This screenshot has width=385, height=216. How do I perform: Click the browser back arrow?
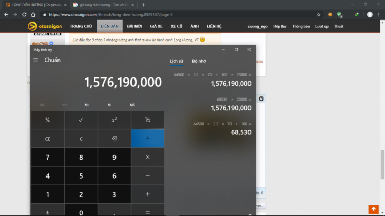(x=6, y=15)
